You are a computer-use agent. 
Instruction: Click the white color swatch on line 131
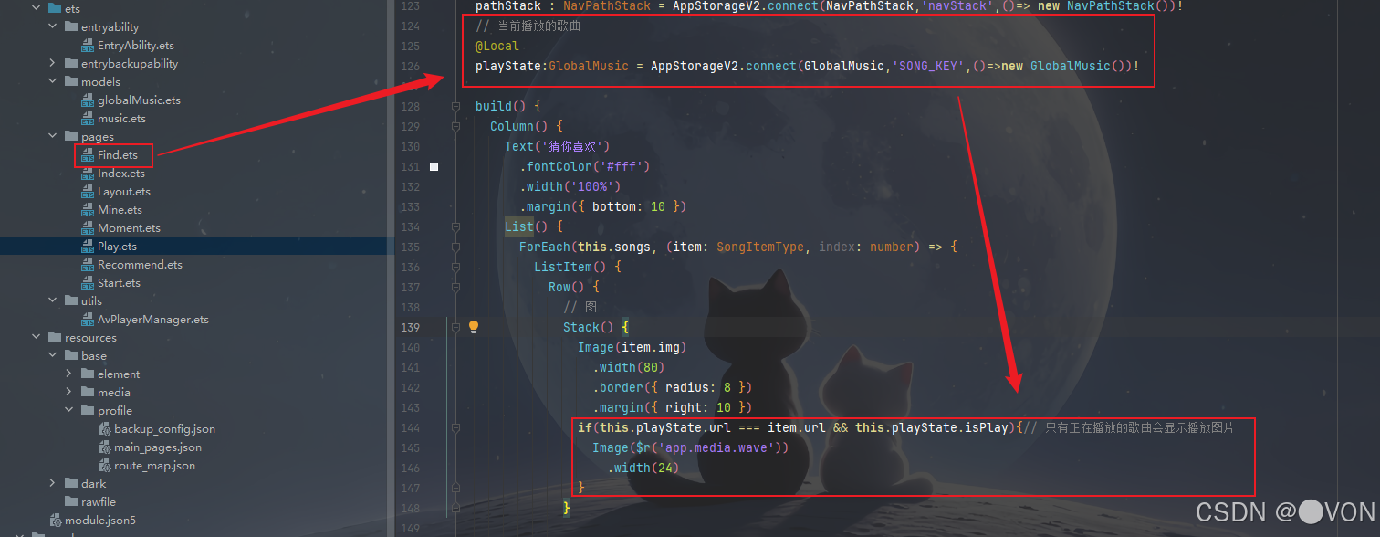pos(434,166)
